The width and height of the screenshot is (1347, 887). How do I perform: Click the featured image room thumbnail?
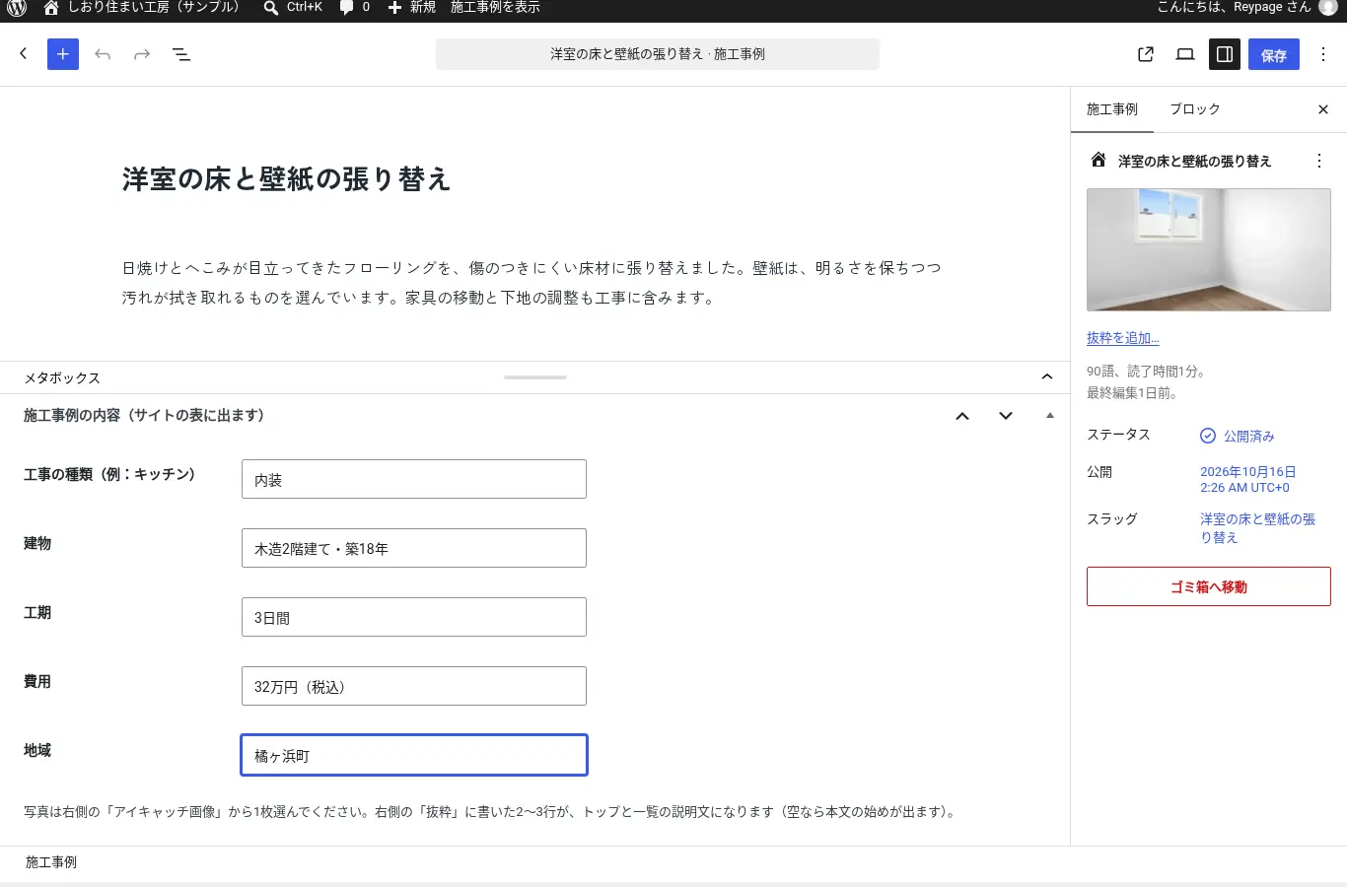(x=1209, y=250)
